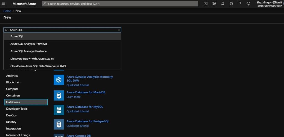Click the Azure Cosmos DB icon
Screen dimensions: 284x137
(x=59, y=135)
